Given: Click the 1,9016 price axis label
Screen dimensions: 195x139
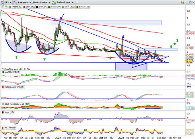Looking at the screenshot, I should point(190,55).
